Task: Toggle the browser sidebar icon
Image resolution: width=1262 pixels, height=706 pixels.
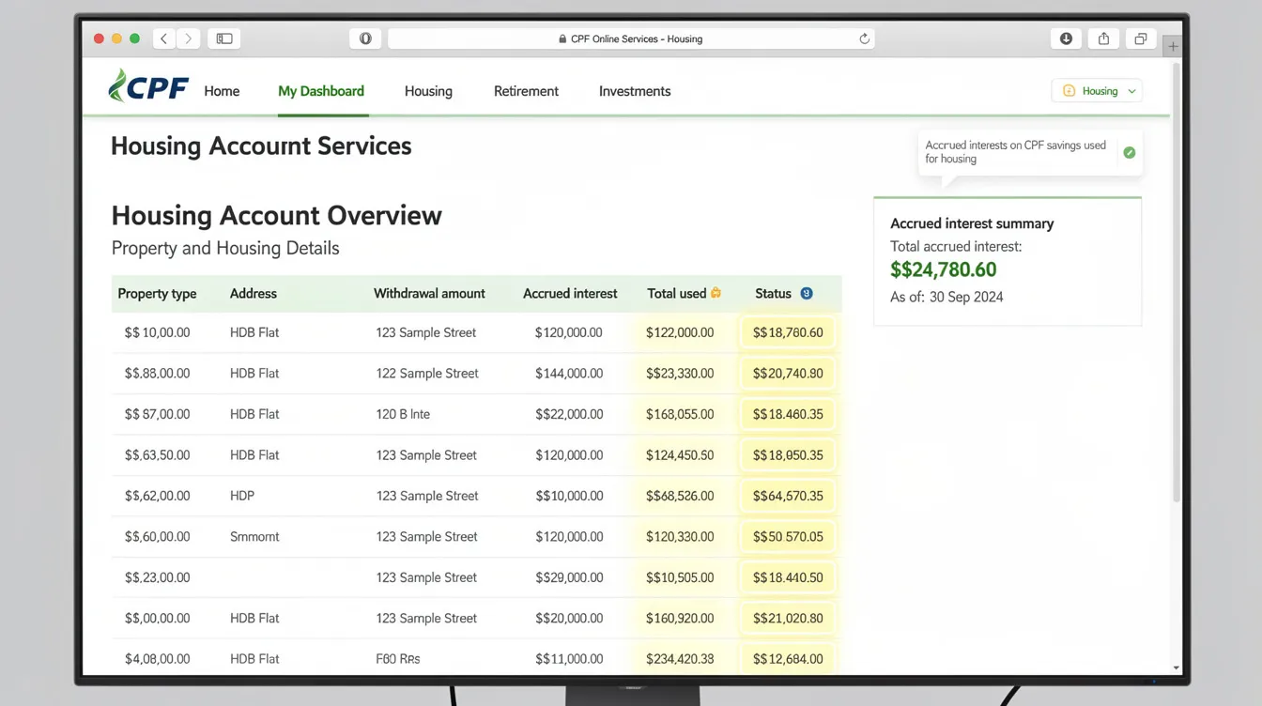Action: coord(224,38)
